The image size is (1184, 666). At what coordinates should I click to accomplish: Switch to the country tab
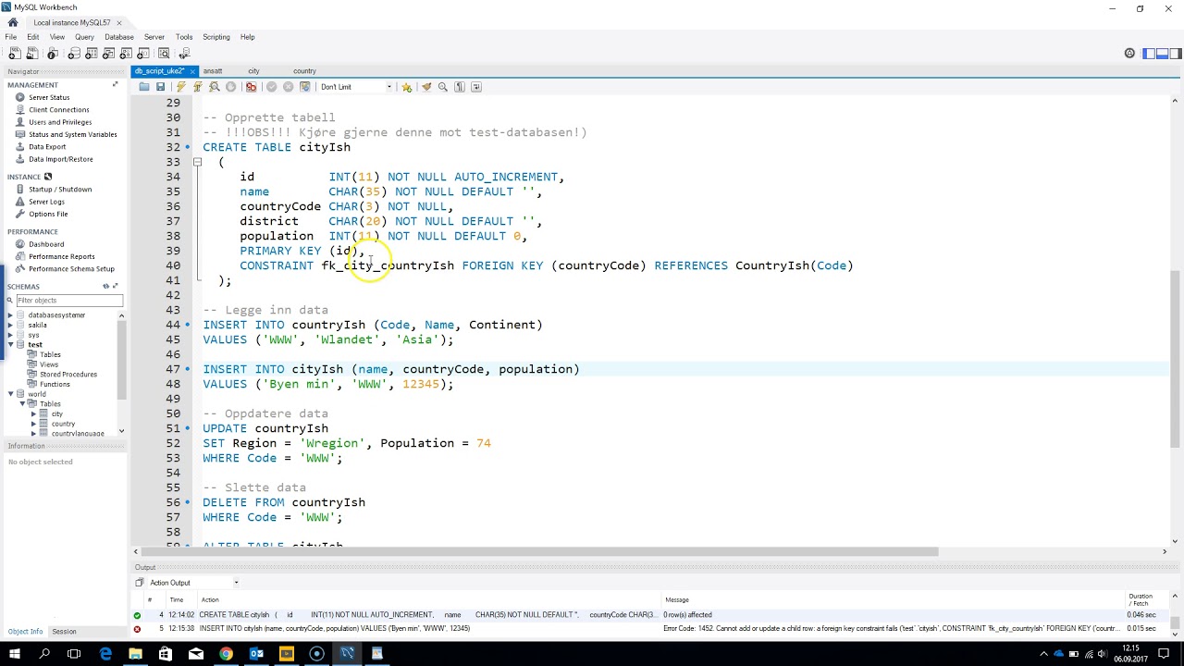pyautogui.click(x=304, y=71)
